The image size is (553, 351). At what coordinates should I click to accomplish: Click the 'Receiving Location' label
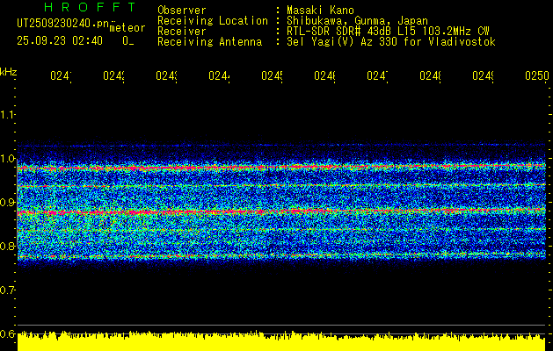click(x=213, y=21)
